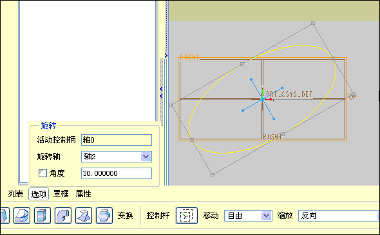Select the PRT_CSYS_DEF coordinate system label
This screenshot has width=380, height=235.
pos(289,94)
